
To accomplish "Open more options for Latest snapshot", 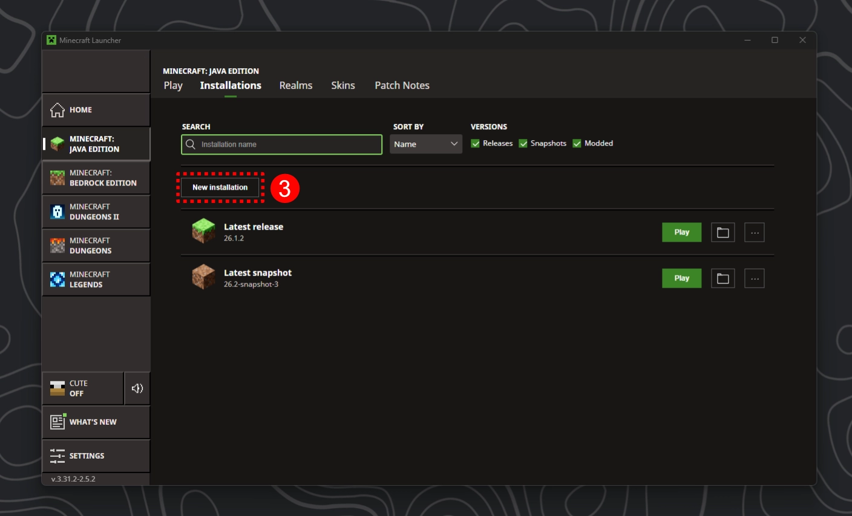I will point(755,278).
